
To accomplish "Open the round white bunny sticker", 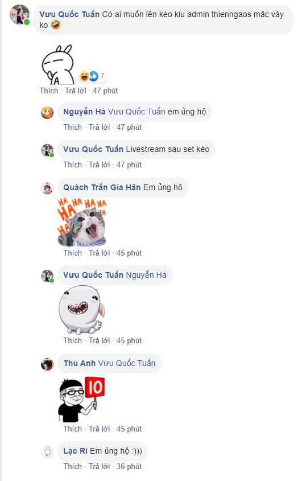I will [x=81, y=310].
